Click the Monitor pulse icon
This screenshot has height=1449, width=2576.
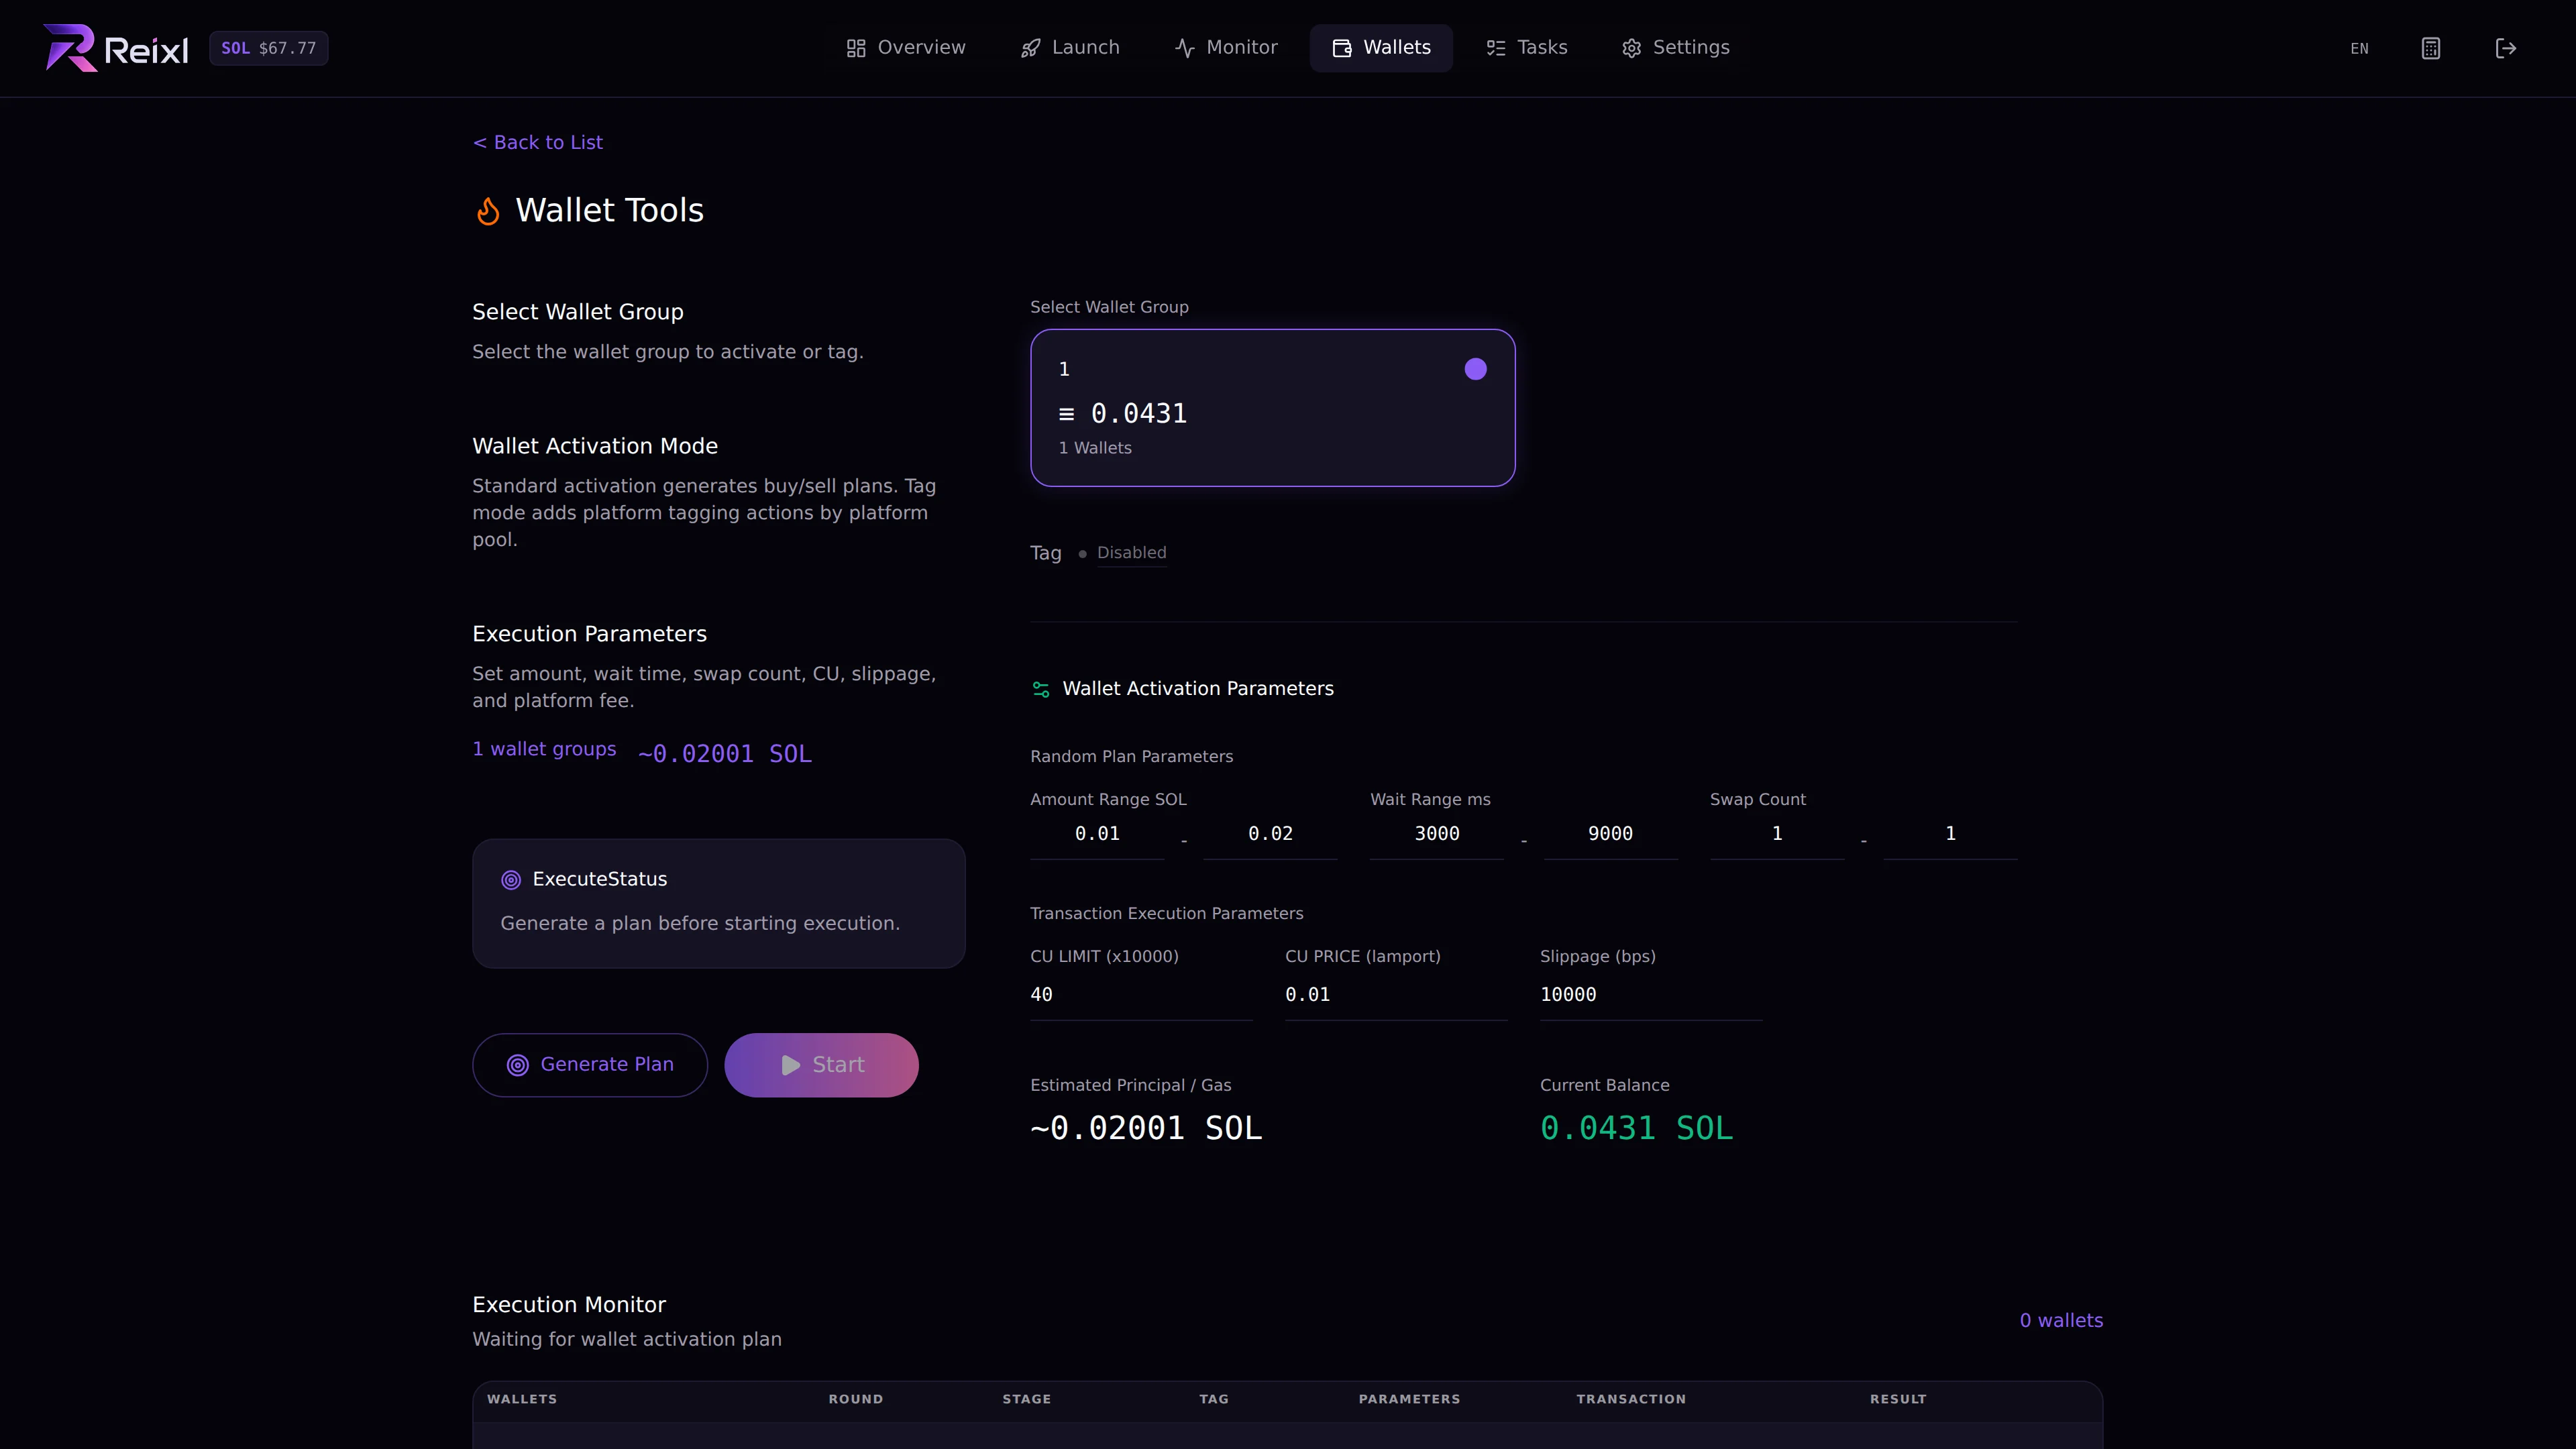coord(1185,48)
